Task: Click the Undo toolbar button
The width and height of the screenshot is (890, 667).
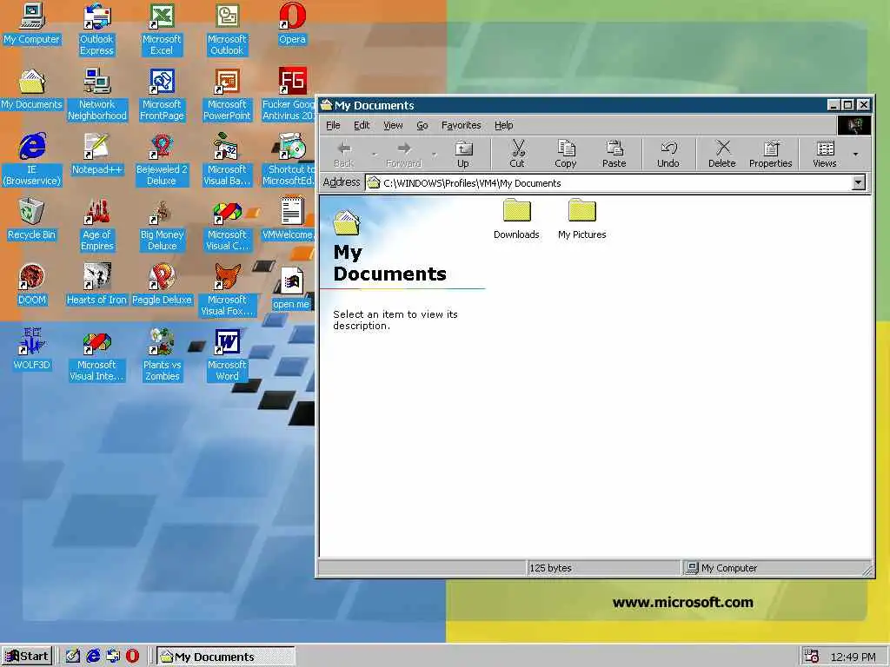Action: [x=668, y=155]
